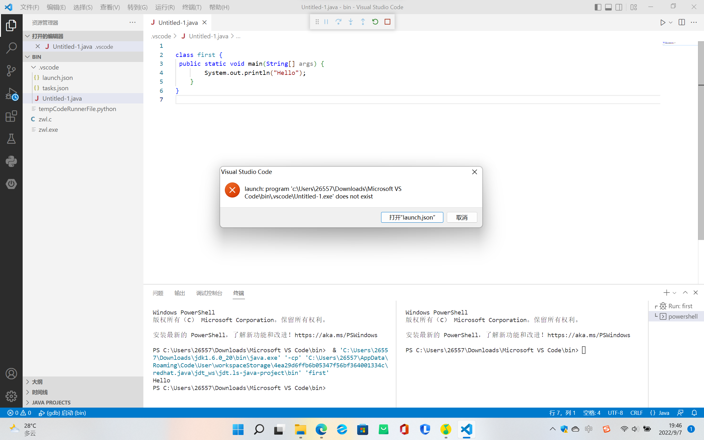Image resolution: width=704 pixels, height=440 pixels.
Task: Collapse the open editors section
Action: click(x=28, y=36)
